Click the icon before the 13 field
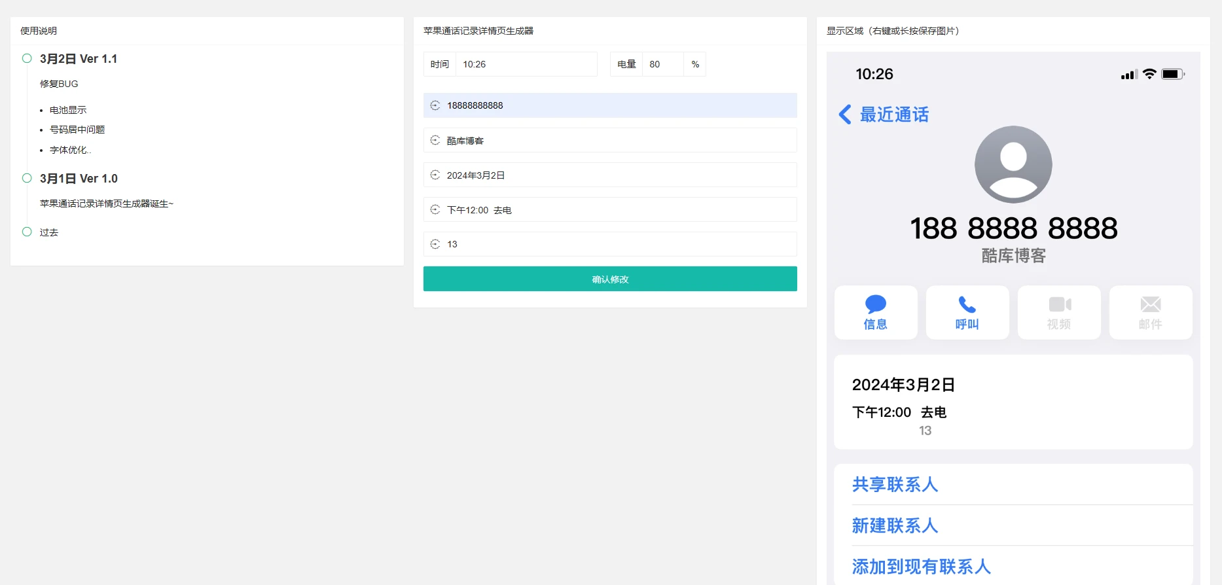The width and height of the screenshot is (1222, 585). point(435,244)
